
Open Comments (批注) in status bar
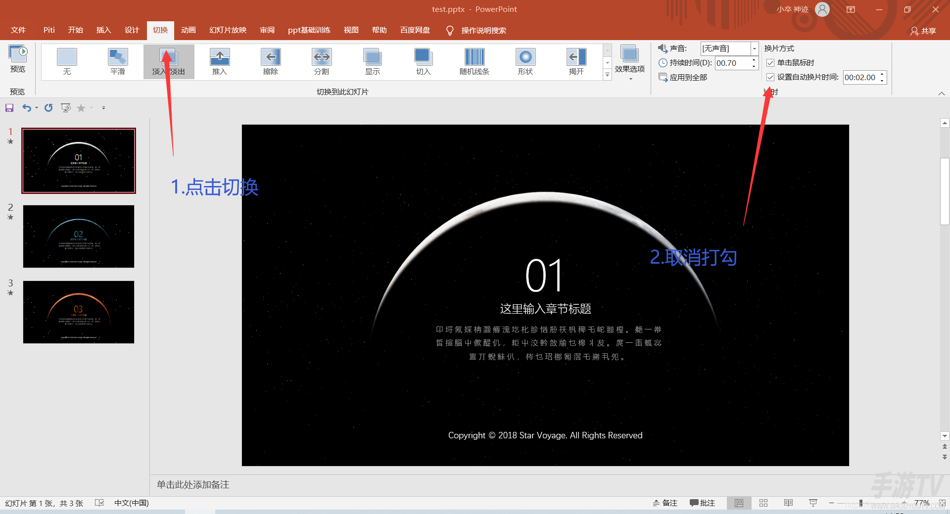(703, 503)
